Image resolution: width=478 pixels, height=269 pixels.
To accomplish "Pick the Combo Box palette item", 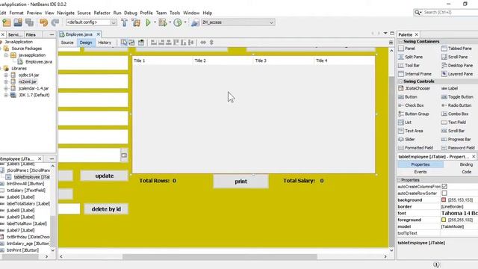I will point(455,114).
